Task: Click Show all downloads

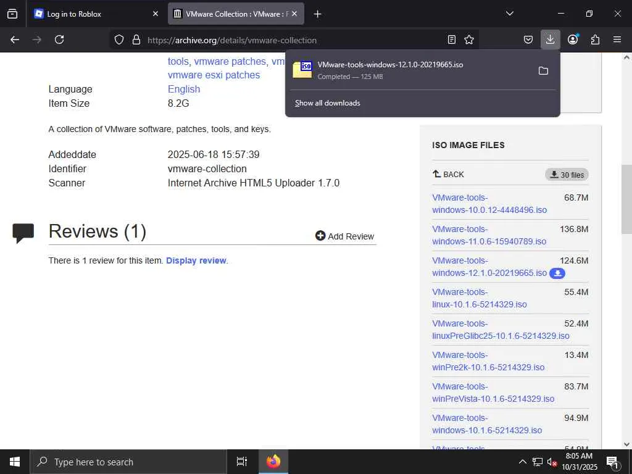Action: point(327,103)
